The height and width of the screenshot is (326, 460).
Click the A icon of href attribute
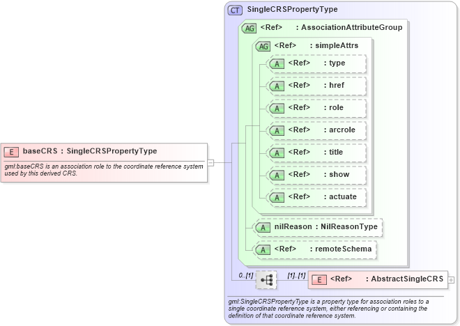click(277, 86)
